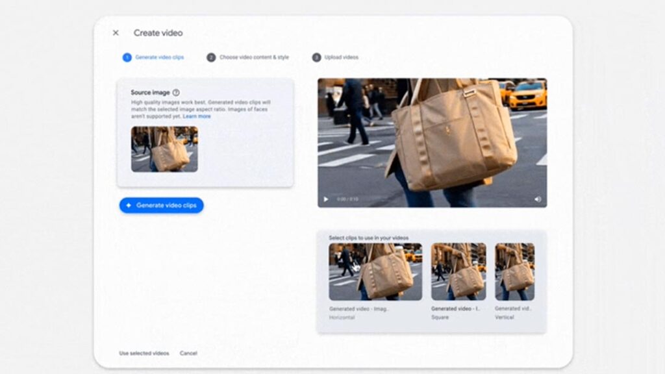Go to 'Choose video content & style' step
The height and width of the screenshot is (374, 665).
[x=254, y=57]
